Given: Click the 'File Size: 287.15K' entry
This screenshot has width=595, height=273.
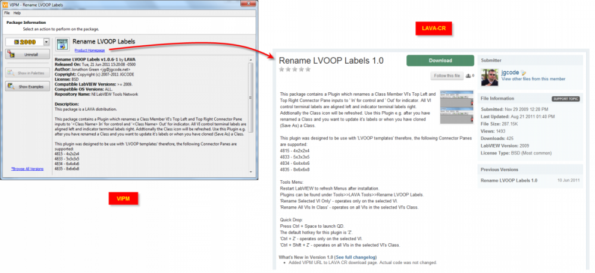Looking at the screenshot, I should [x=499, y=123].
